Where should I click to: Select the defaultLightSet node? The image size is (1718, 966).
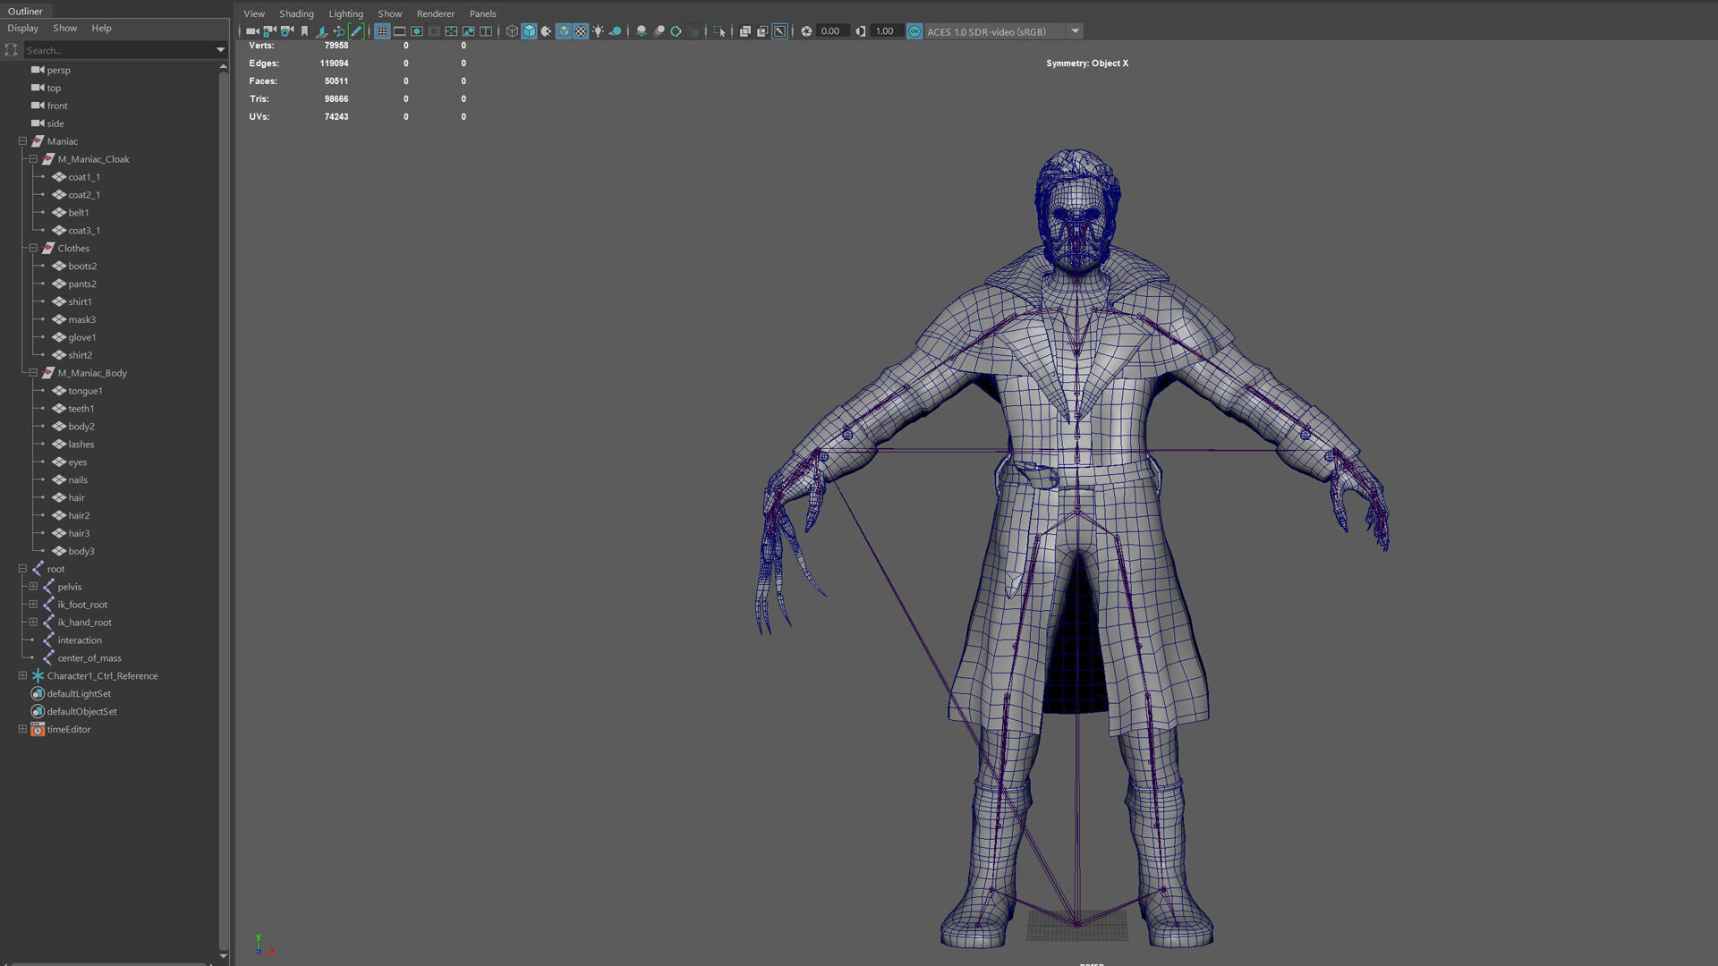(79, 693)
